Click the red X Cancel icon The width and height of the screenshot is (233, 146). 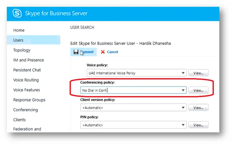click(103, 52)
